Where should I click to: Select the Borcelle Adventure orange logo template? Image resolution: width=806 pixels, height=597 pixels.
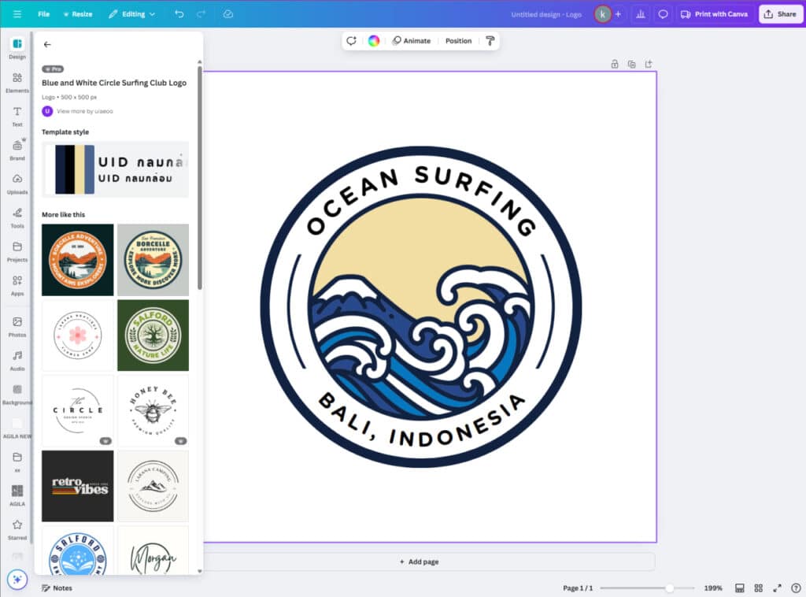78,260
